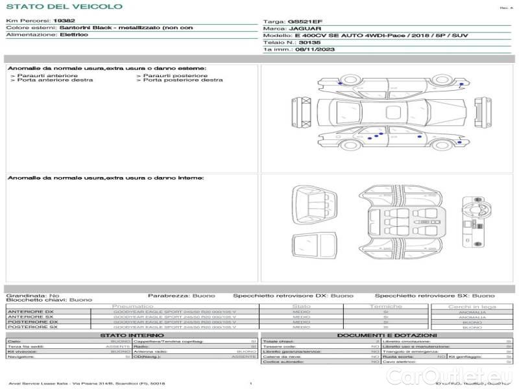Select the Kit gonfiaggio label
The image size is (519, 389).
[465, 357]
